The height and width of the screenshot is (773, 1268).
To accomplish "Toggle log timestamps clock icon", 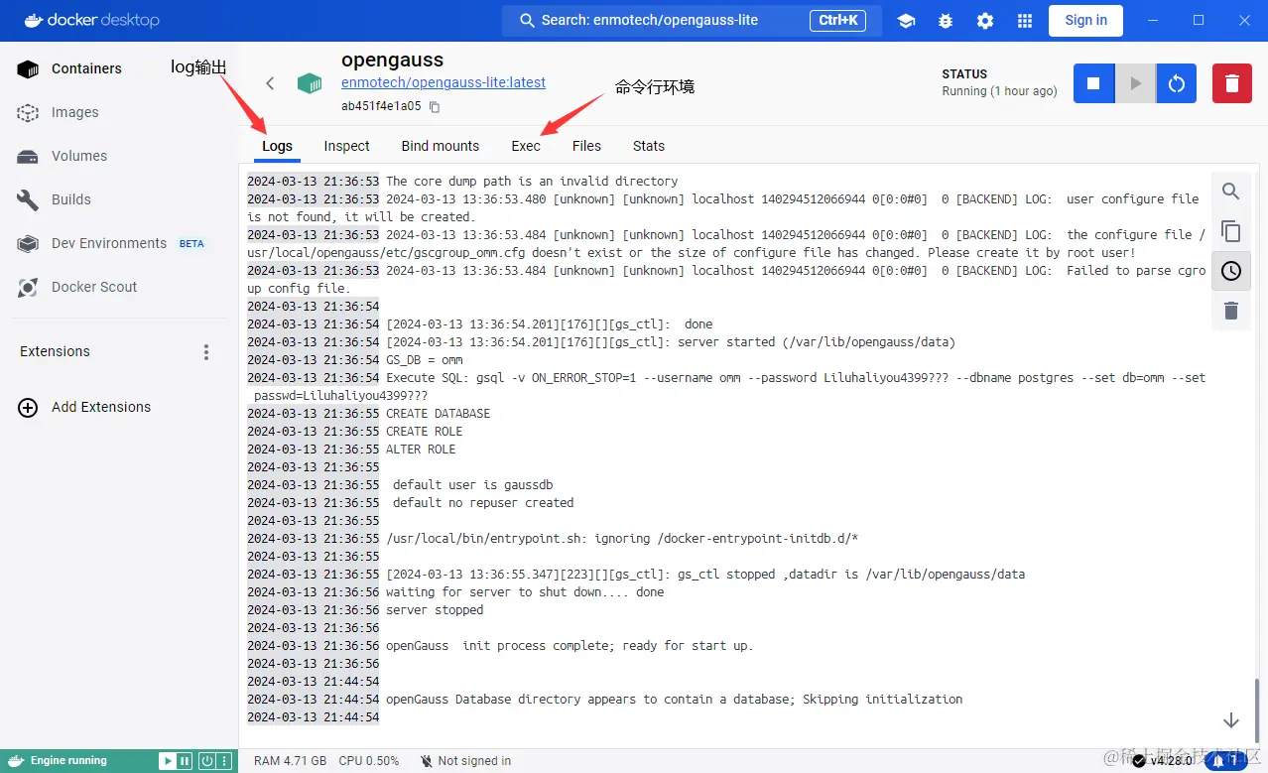I will 1231,271.
